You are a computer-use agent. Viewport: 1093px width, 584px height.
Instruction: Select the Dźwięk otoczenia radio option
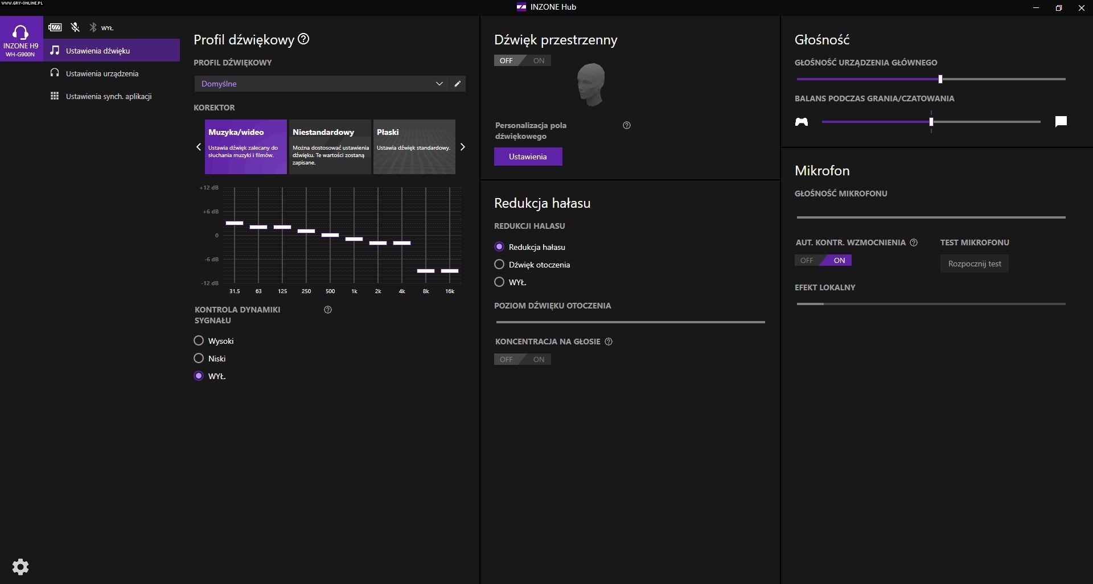pyautogui.click(x=499, y=265)
